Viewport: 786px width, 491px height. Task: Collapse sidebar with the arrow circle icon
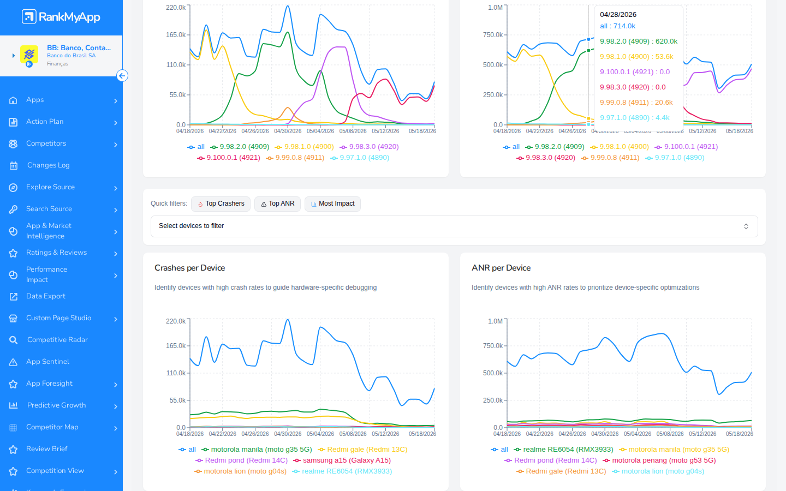tap(122, 76)
